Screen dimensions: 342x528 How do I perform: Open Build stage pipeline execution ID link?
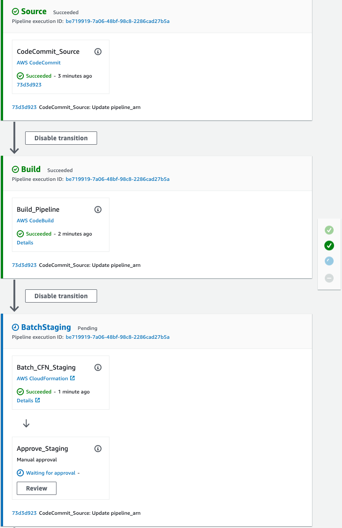pos(117,179)
